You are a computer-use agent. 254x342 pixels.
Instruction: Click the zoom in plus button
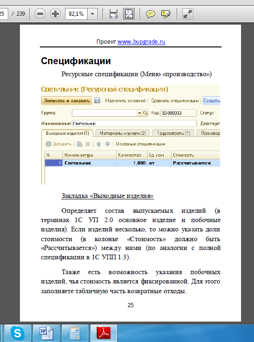55,14
